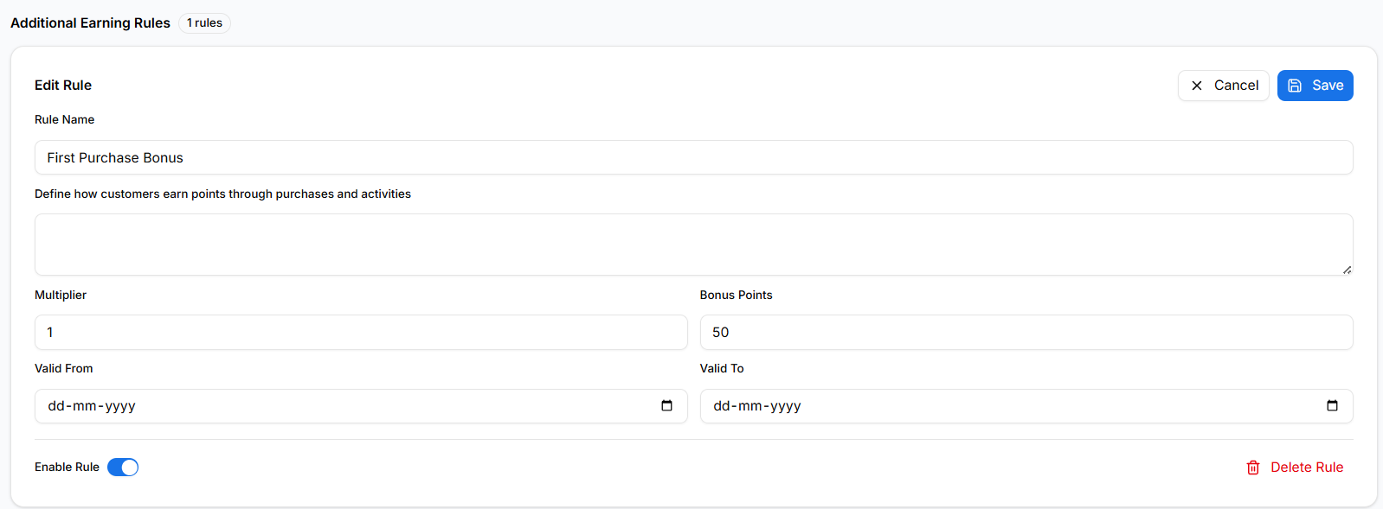Viewport: 1383px width, 509px height.
Task: Select the month segment in Valid From
Action: [x=85, y=406]
